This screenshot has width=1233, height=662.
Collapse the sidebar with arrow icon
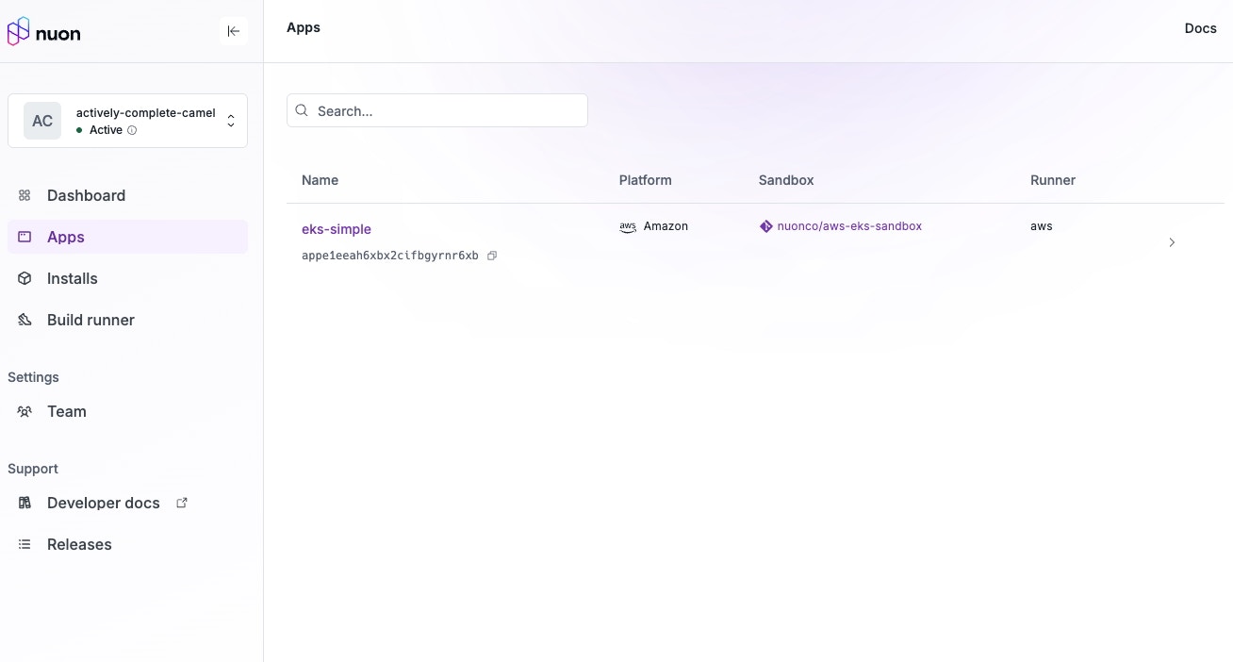click(x=234, y=31)
